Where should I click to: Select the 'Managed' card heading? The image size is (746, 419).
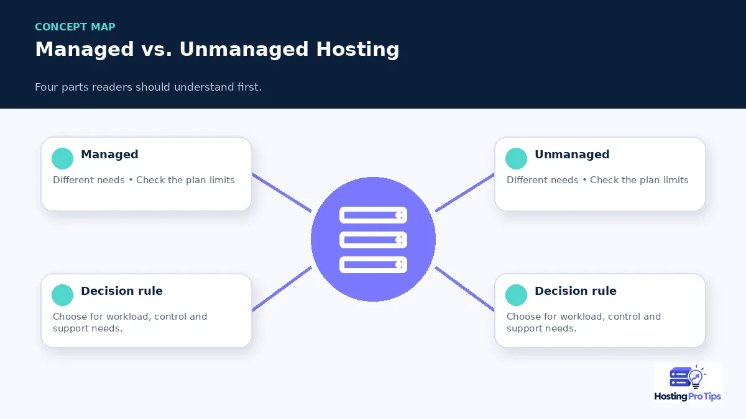click(x=109, y=155)
